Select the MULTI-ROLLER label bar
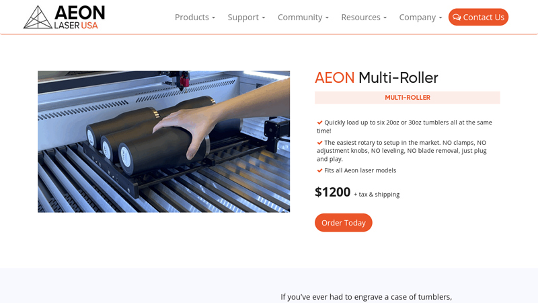The width and height of the screenshot is (538, 303). (x=408, y=98)
